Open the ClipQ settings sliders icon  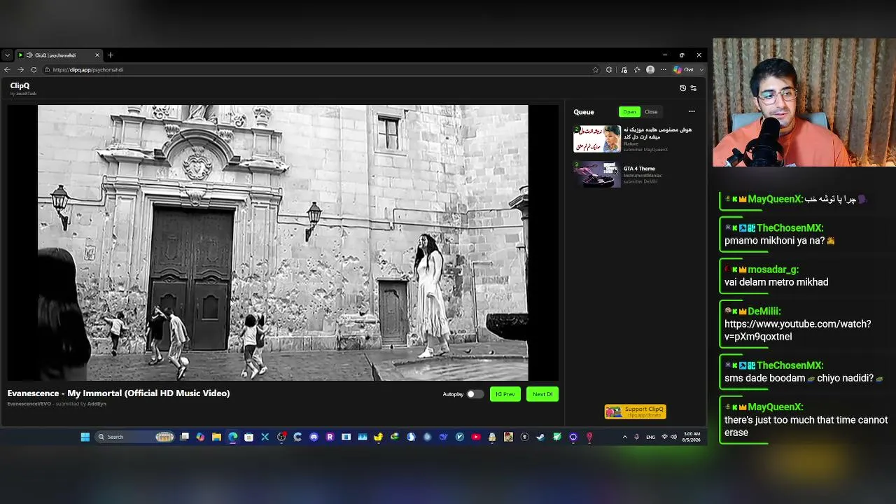pos(693,88)
